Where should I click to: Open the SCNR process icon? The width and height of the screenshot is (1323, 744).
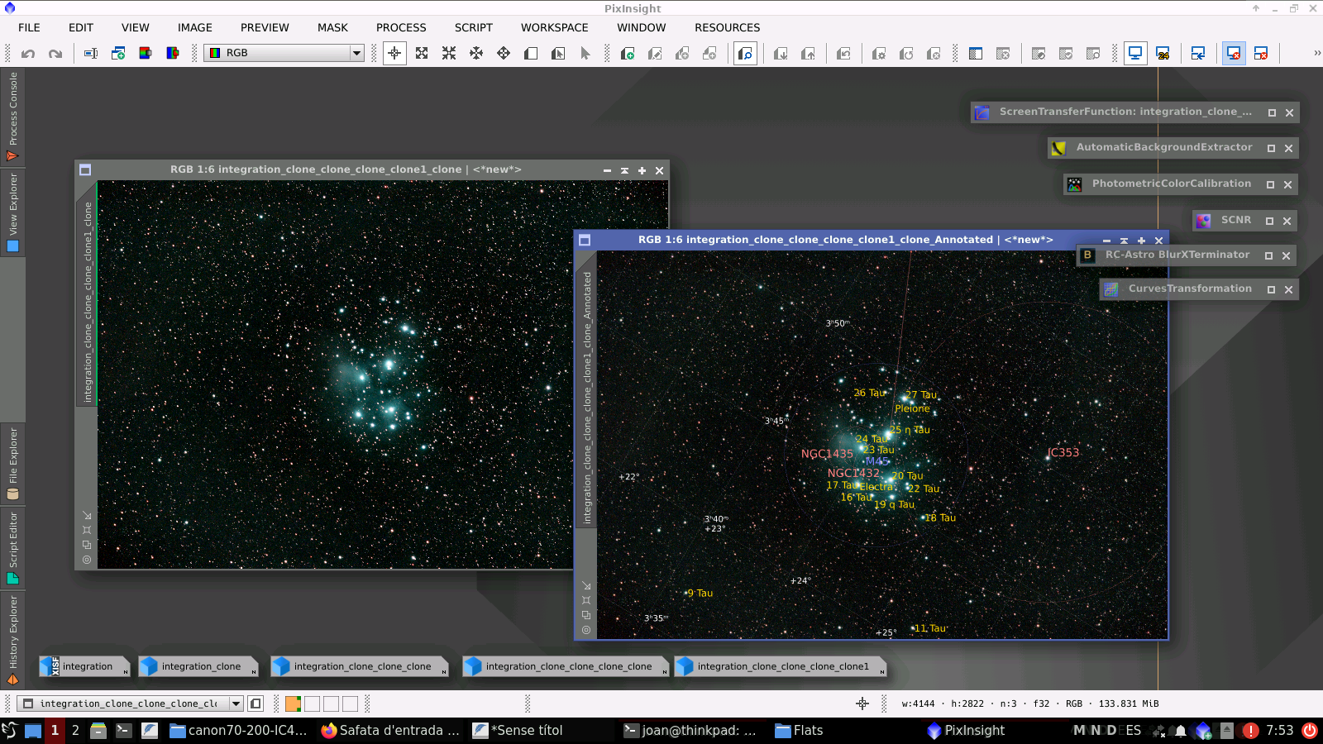1237,220
